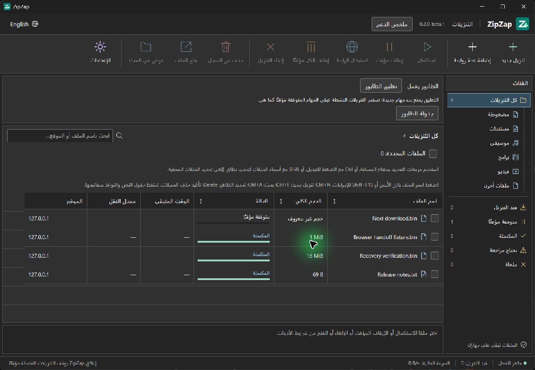Switch to the التنزيلات (Downloads) tab

(462, 24)
